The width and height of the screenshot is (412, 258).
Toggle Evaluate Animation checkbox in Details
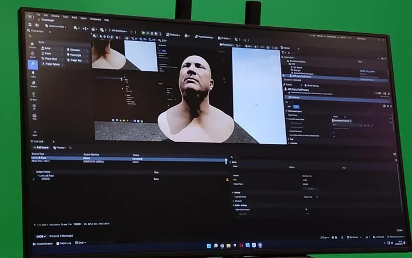pos(334,132)
